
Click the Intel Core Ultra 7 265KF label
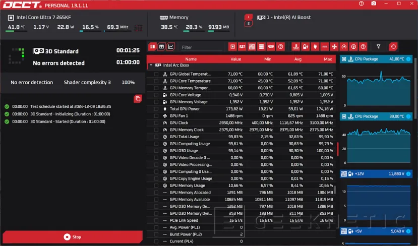click(43, 17)
